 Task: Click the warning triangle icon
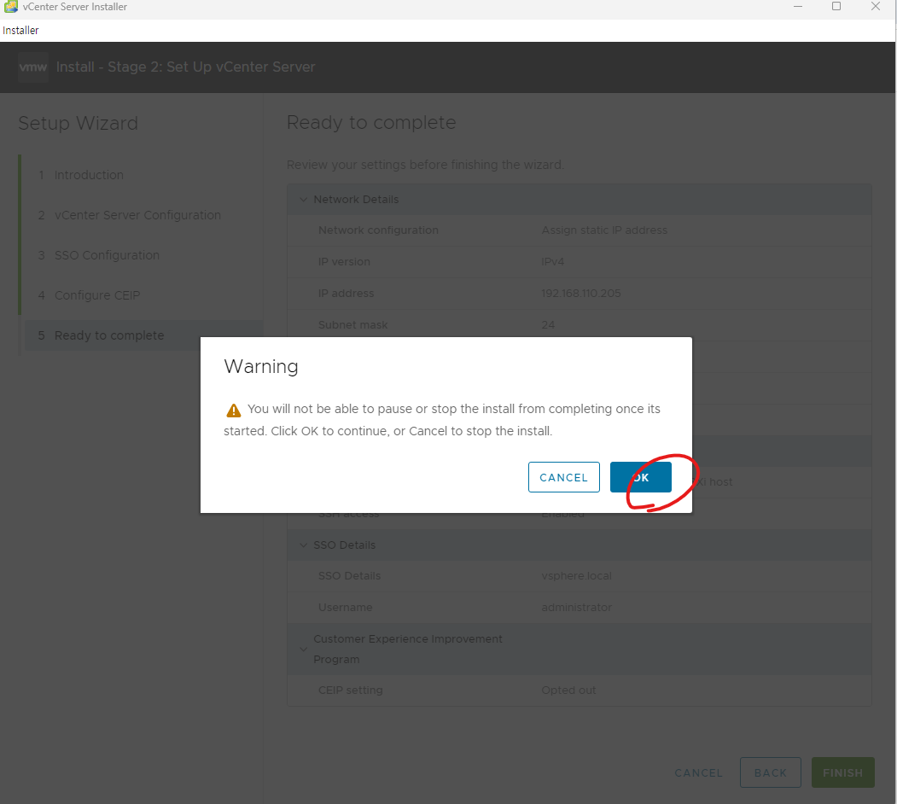tap(233, 411)
